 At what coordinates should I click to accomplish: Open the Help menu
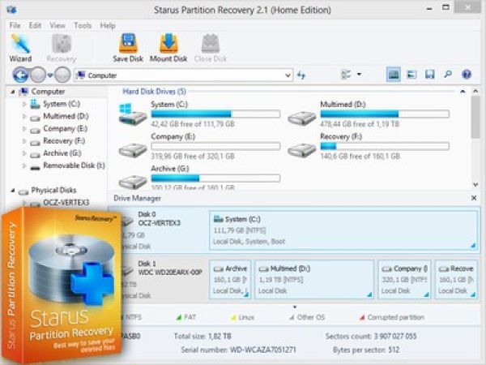[x=108, y=25]
